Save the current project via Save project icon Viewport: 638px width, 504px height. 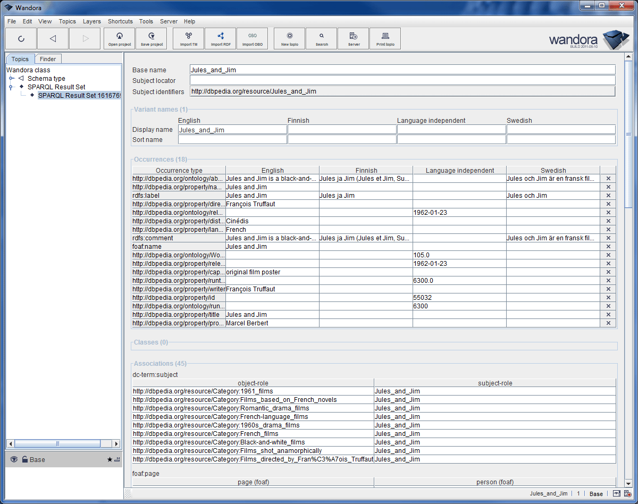tap(151, 38)
